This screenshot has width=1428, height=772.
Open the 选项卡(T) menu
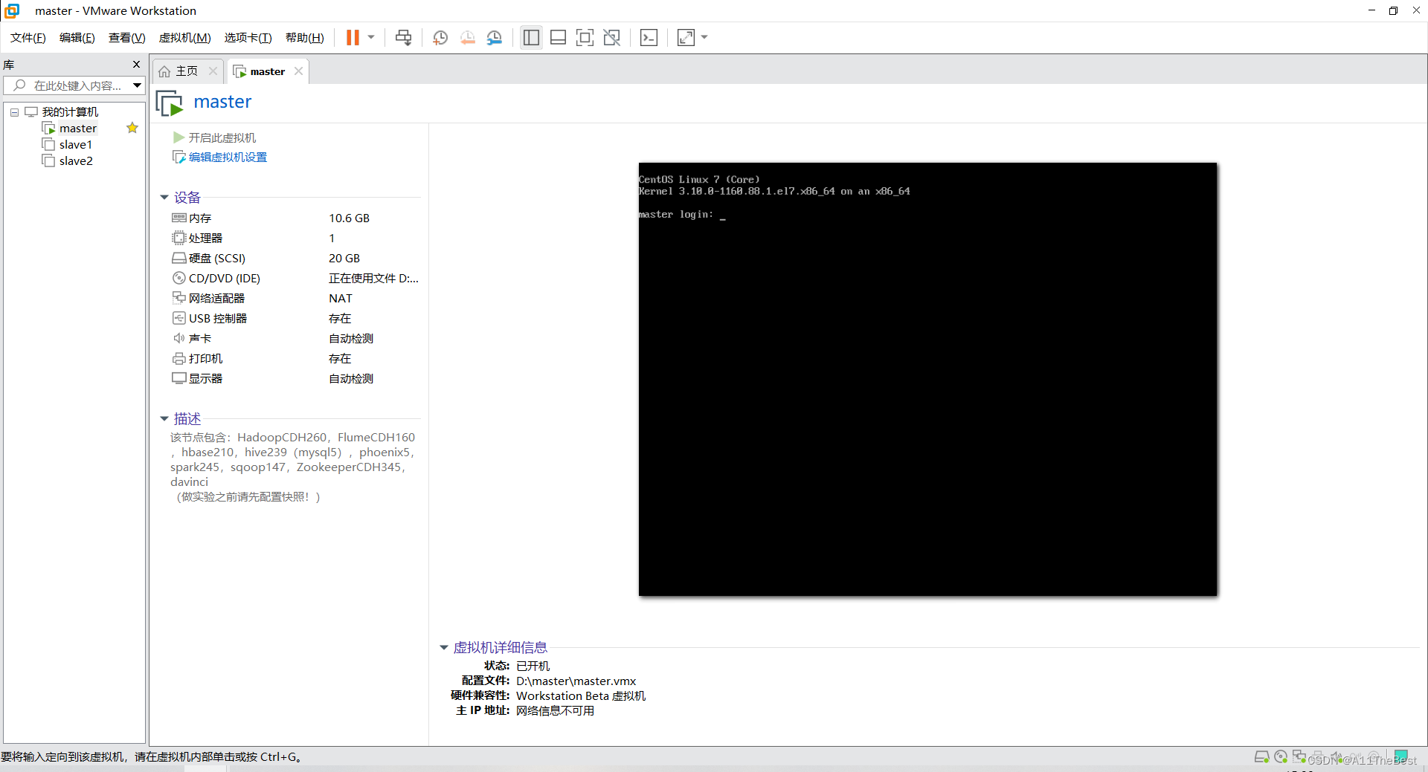point(248,37)
